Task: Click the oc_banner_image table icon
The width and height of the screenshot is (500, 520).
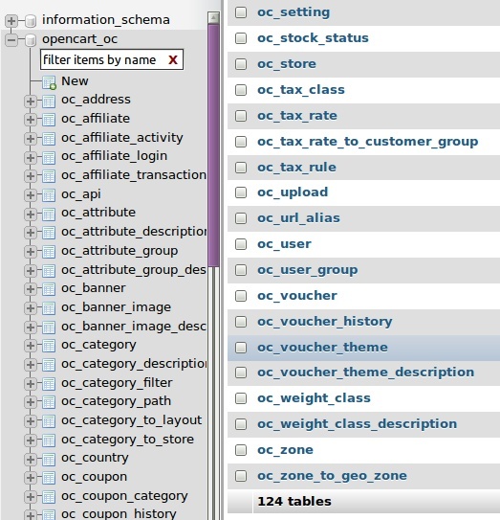Action: click(49, 308)
